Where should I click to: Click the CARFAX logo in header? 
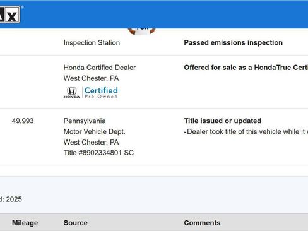(9, 15)
